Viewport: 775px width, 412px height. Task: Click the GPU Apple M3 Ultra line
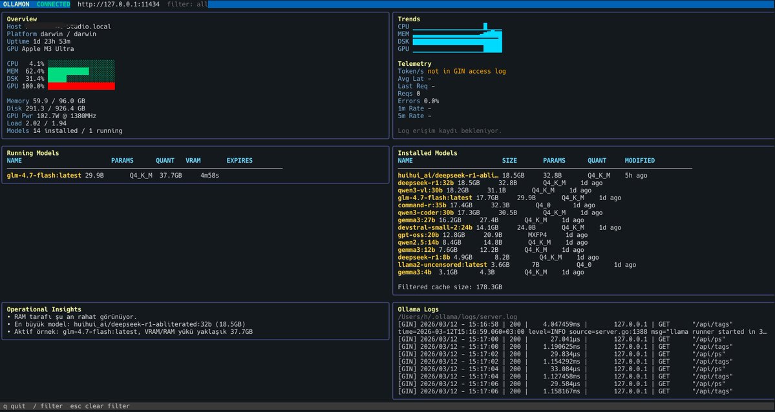pyautogui.click(x=41, y=49)
